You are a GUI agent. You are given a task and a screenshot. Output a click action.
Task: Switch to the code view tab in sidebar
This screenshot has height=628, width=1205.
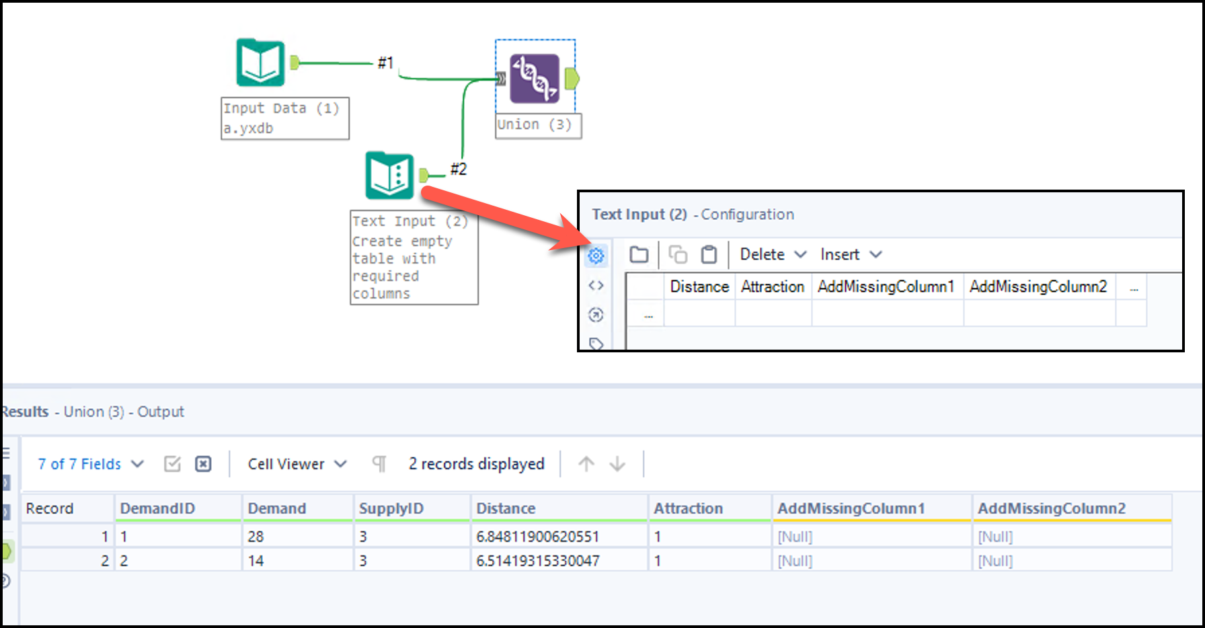596,285
